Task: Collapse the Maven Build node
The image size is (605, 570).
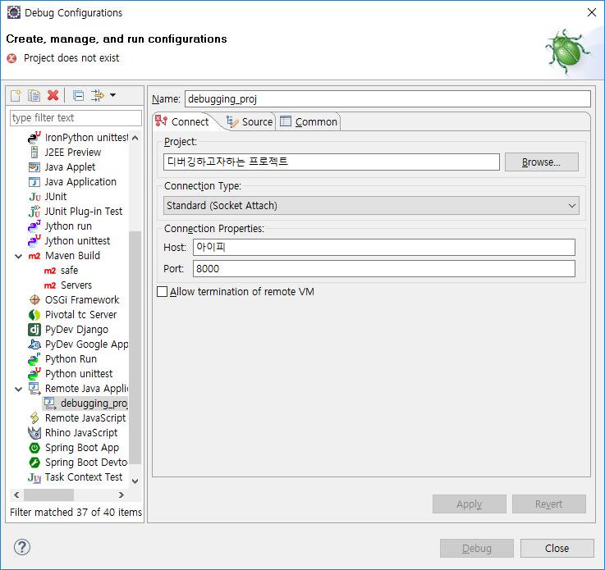Action: (18, 256)
